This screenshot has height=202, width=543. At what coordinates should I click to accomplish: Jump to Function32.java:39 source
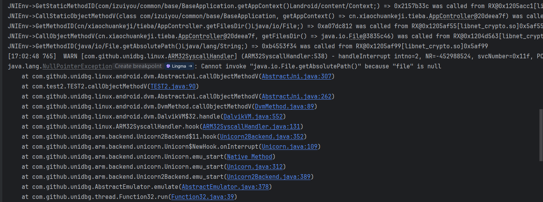203,197
